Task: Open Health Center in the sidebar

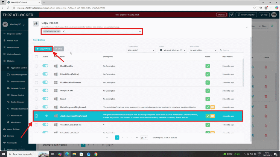Action: (x=13, y=47)
